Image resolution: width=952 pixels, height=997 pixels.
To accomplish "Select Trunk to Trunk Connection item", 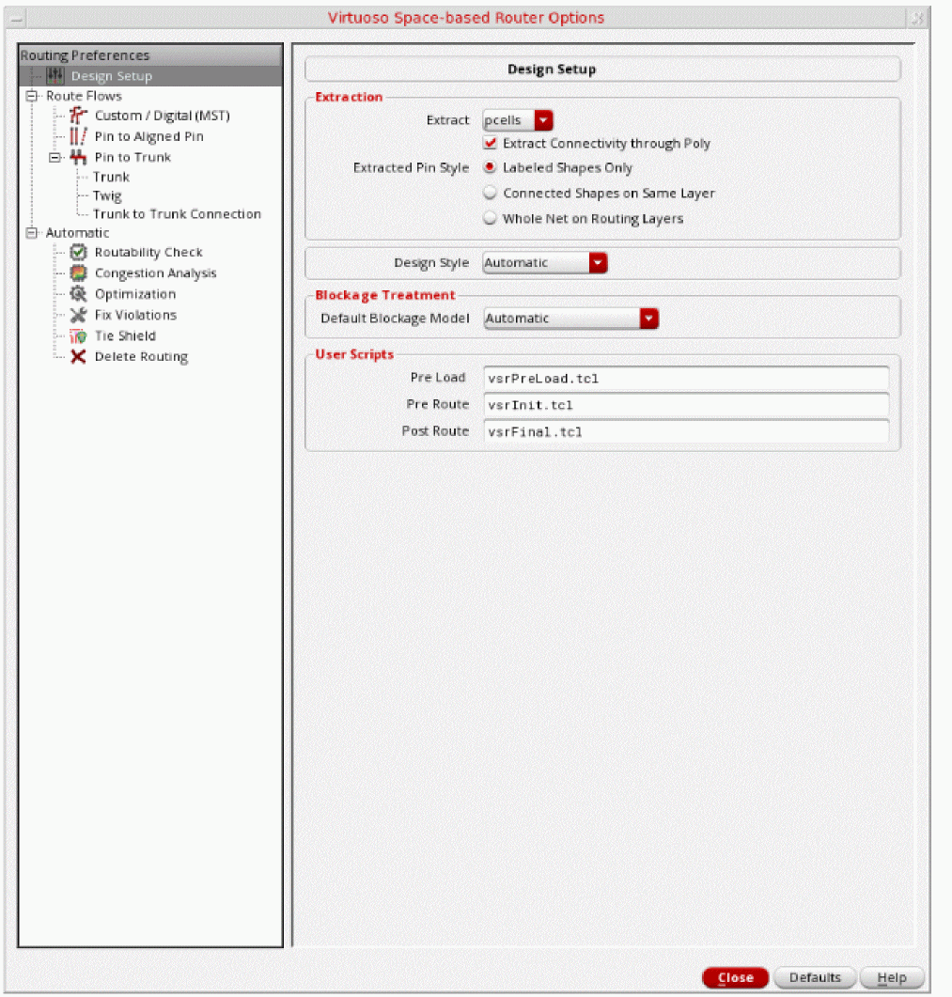I will click(177, 214).
